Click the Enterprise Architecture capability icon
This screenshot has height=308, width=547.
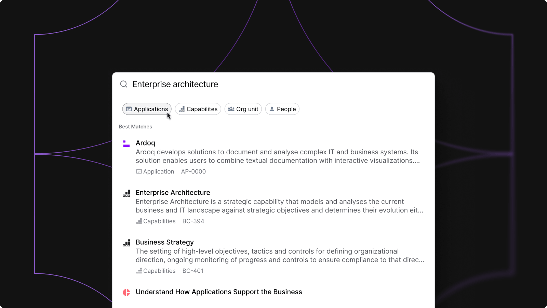click(x=126, y=193)
